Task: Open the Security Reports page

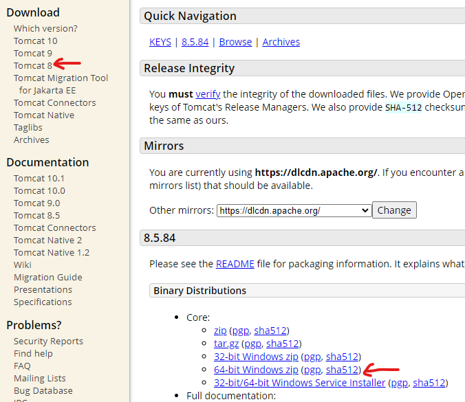Action: coord(48,341)
